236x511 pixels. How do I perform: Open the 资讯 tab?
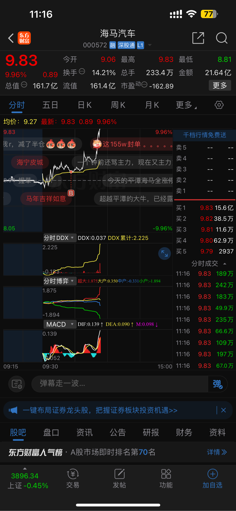point(84,433)
